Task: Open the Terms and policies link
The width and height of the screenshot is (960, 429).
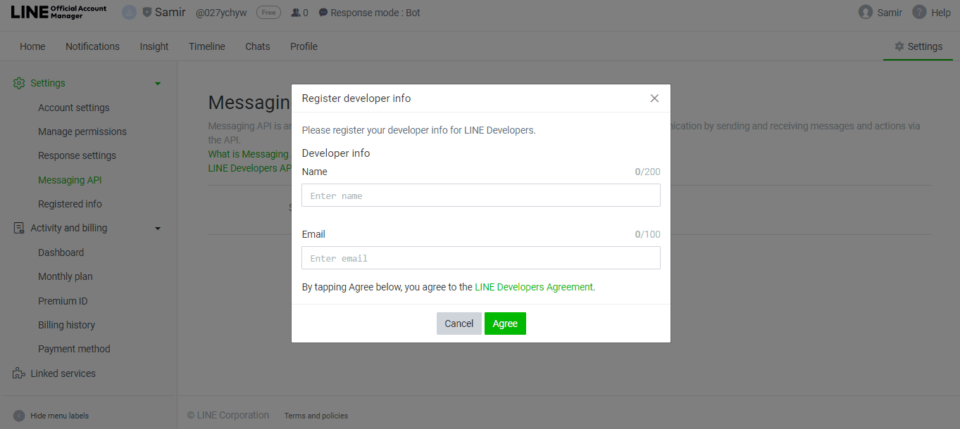Action: (x=316, y=416)
